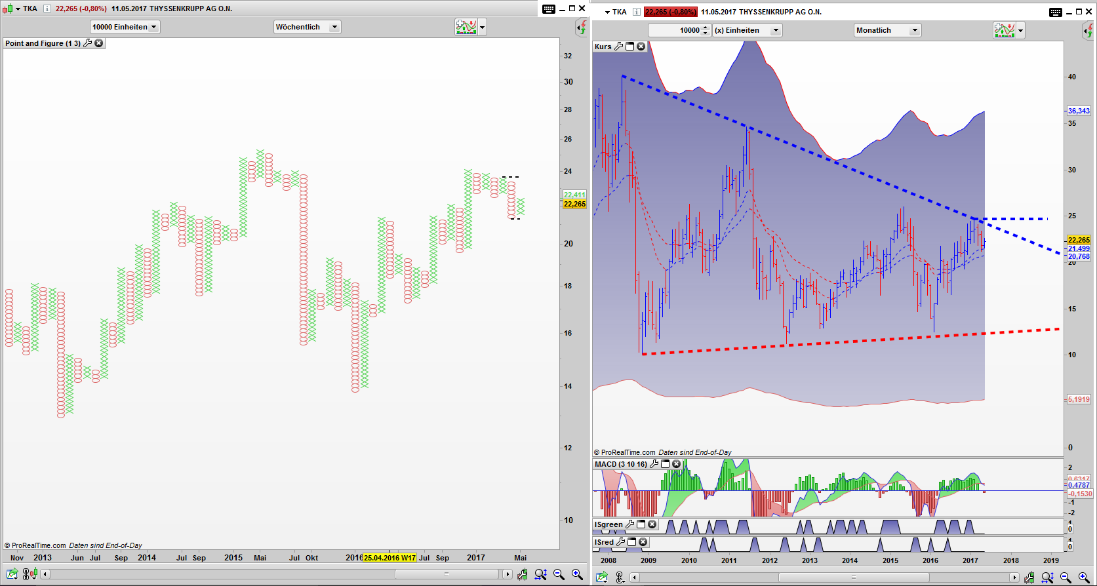Click the right chart scrollbar thumb
The height and width of the screenshot is (586, 1097).
854,577
